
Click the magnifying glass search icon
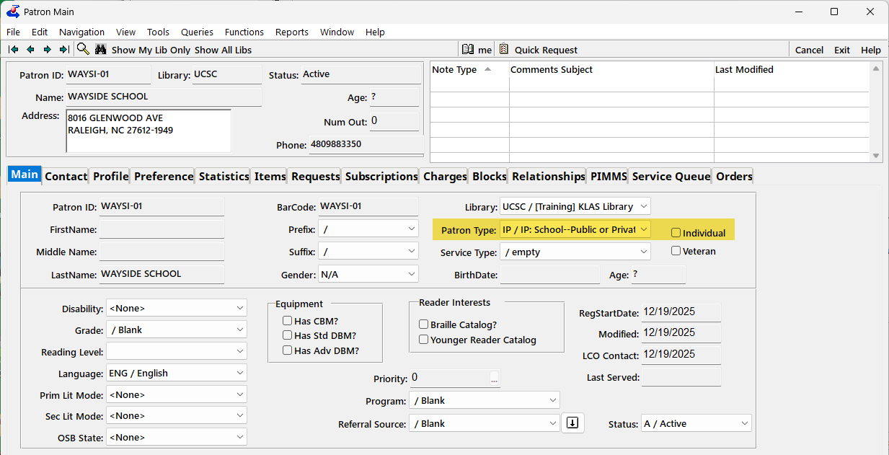[83, 49]
